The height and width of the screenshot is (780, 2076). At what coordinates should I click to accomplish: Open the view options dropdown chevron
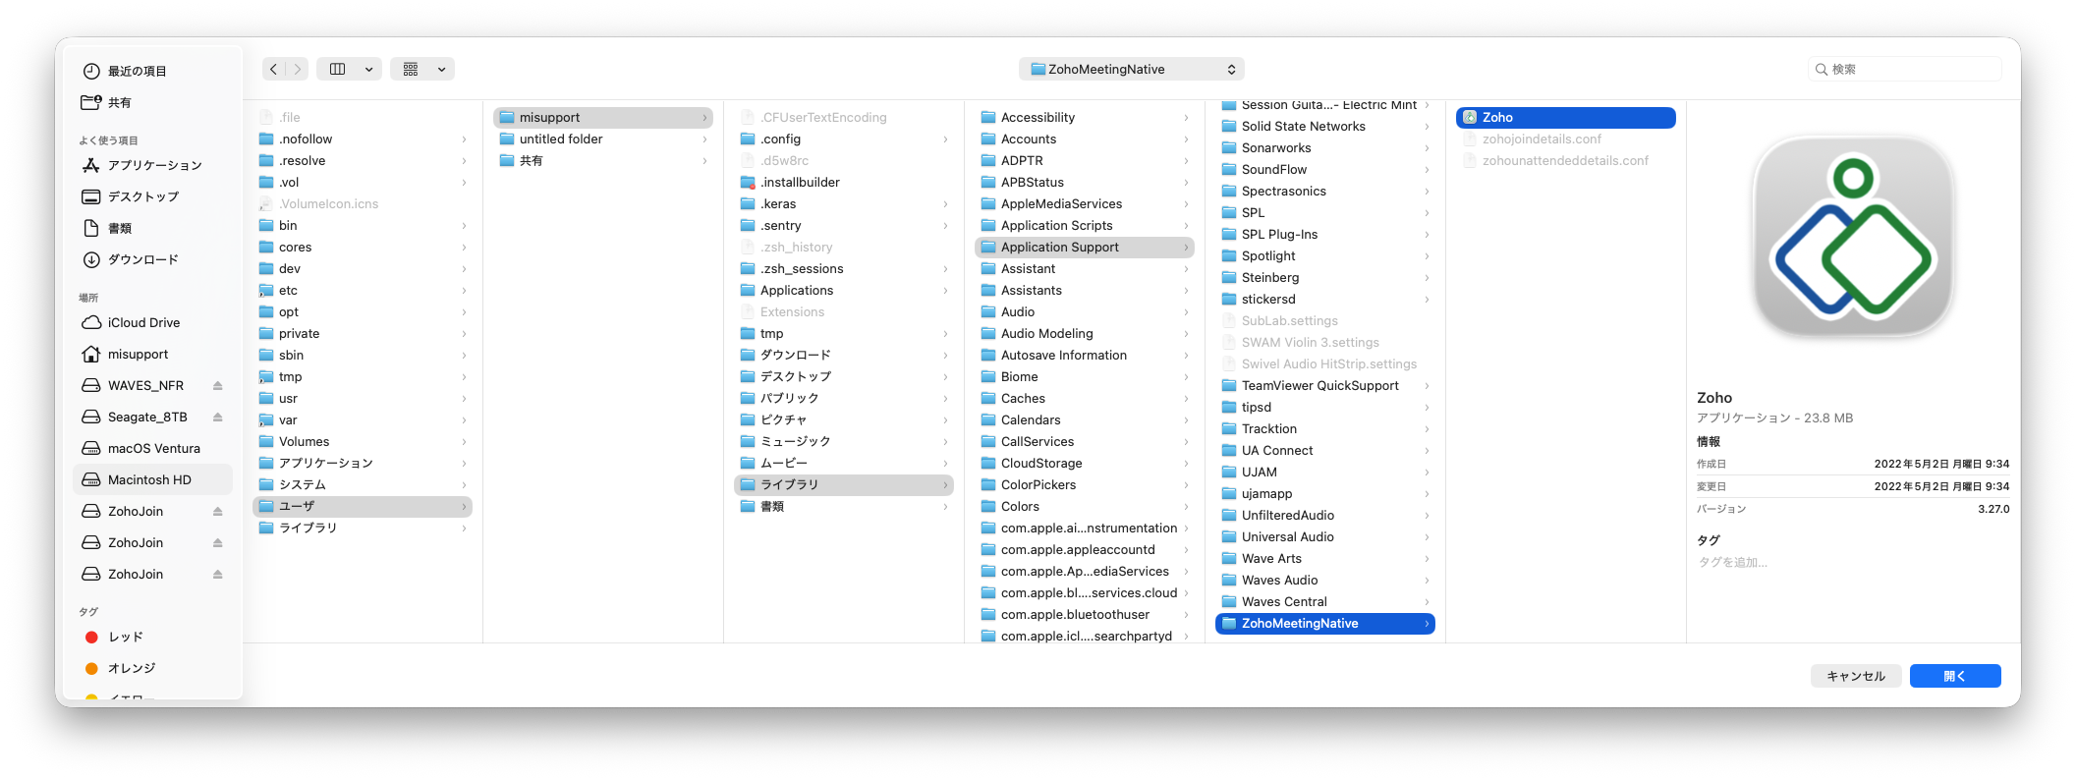(x=368, y=69)
